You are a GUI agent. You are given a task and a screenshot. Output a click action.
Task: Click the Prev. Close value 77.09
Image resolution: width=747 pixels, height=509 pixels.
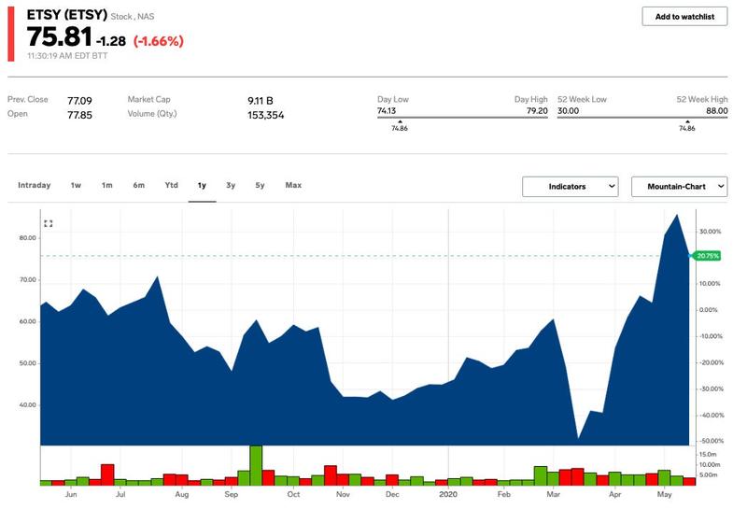79,101
